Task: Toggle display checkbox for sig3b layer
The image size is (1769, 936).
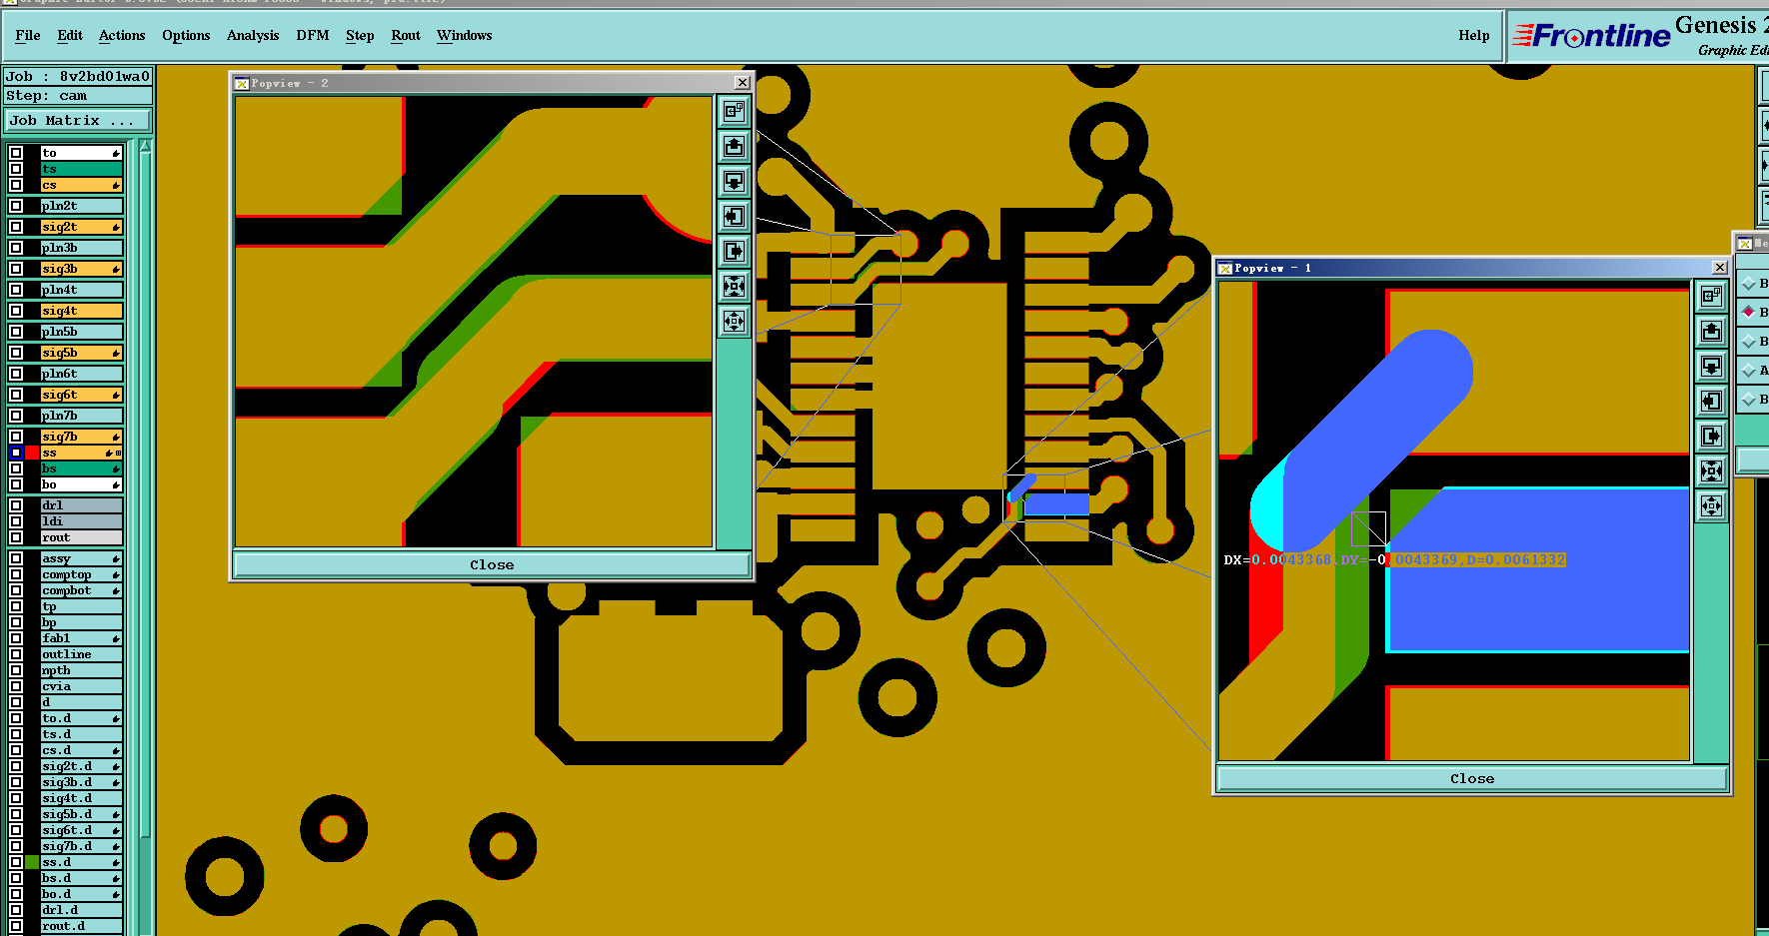Action: pyautogui.click(x=16, y=269)
